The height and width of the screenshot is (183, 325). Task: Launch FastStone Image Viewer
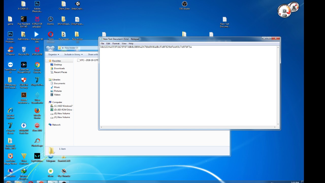(x=10, y=159)
